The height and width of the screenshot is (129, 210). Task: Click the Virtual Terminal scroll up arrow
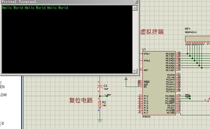point(135,8)
